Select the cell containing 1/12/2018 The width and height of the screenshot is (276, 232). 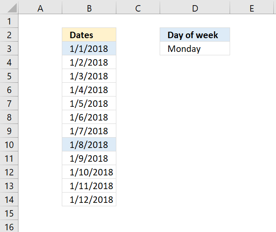point(89,199)
